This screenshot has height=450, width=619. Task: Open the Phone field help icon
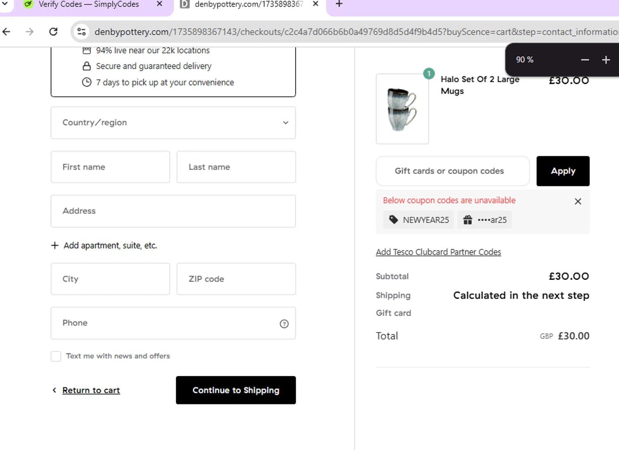point(284,324)
